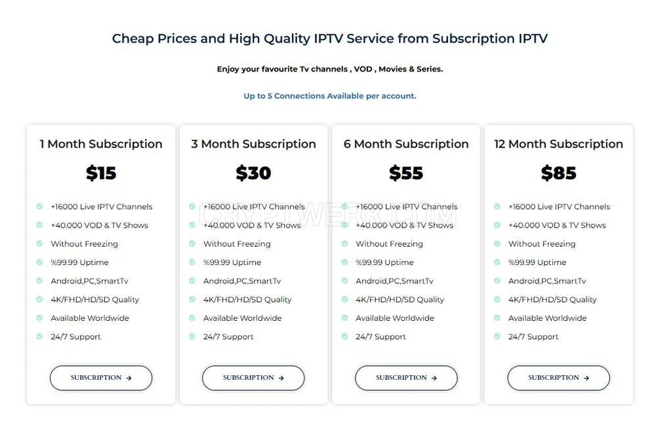
Task: Click checkmark beside 24/7 Support in 12 Month plan
Action: 497,337
